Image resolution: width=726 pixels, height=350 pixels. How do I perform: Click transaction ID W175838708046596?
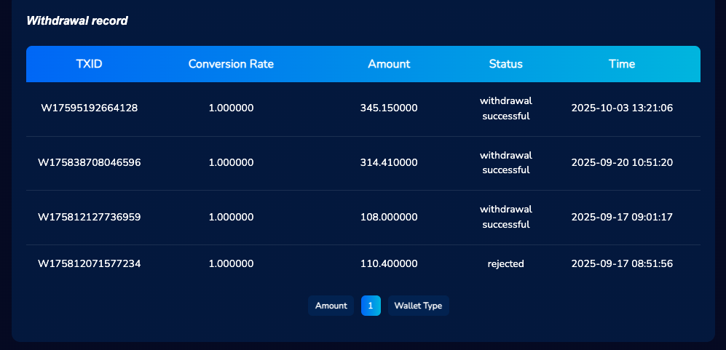(x=89, y=162)
